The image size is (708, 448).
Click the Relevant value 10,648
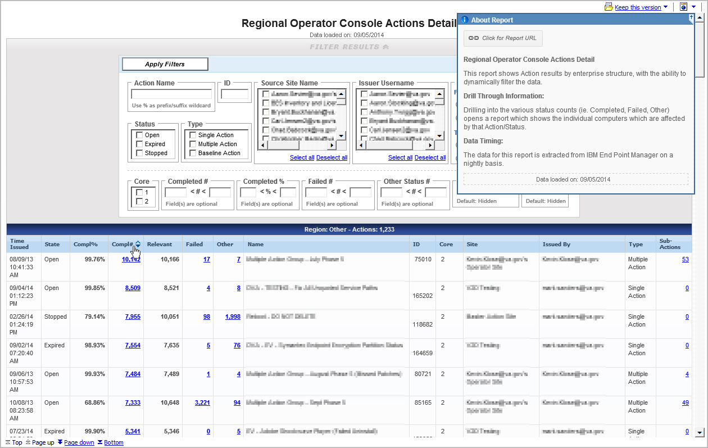point(170,402)
